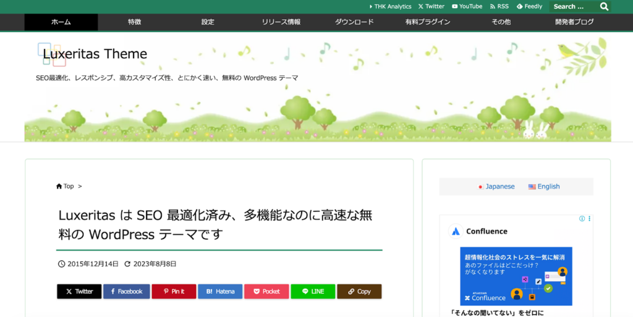
Task: Open the RSS feed link
Action: pos(499,6)
